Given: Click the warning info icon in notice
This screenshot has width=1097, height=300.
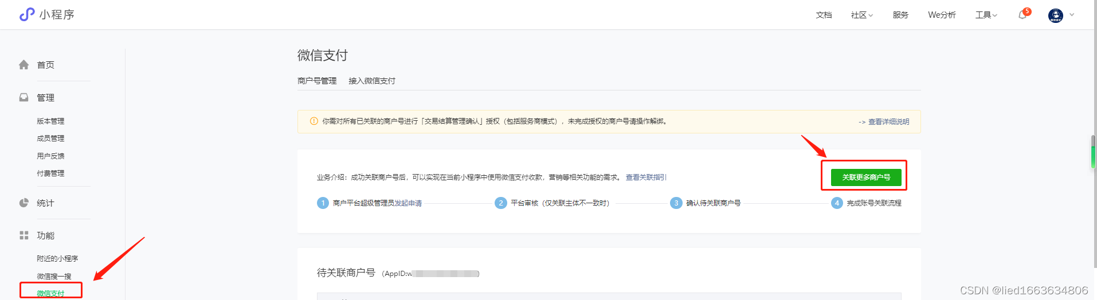Looking at the screenshot, I should pyautogui.click(x=314, y=121).
